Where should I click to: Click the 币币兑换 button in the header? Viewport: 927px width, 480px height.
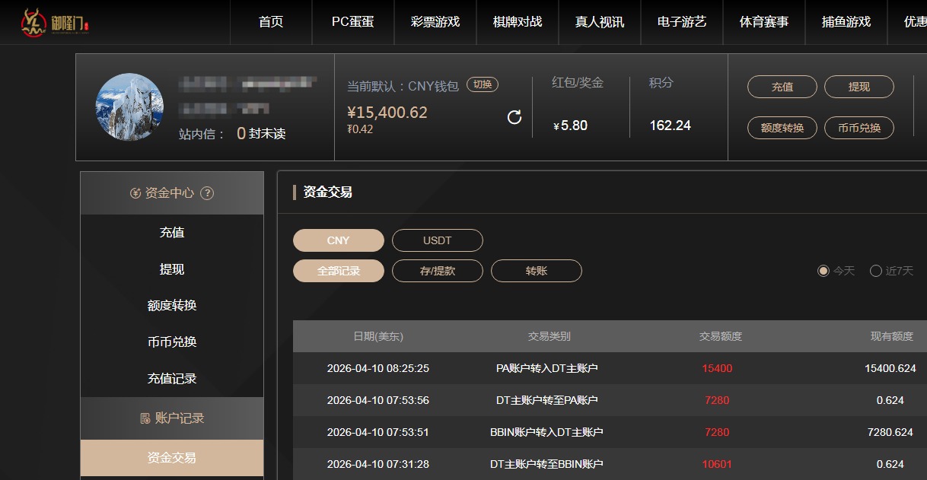point(859,128)
